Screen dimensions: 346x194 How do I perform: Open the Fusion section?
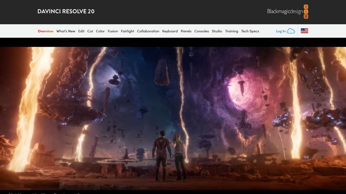click(113, 31)
